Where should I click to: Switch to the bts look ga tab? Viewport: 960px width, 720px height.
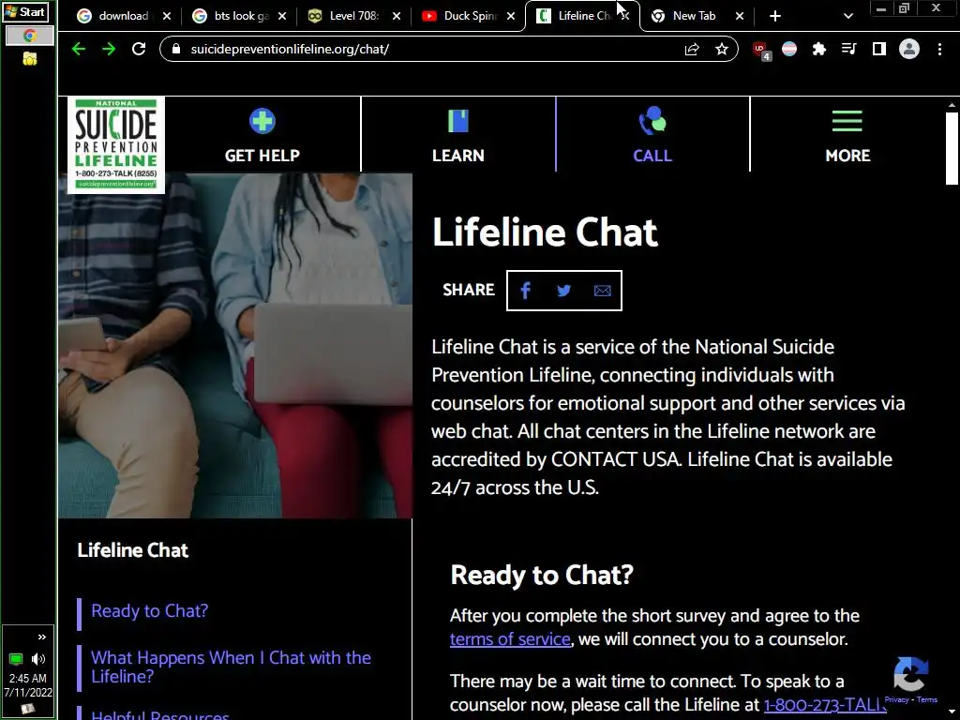point(241,16)
